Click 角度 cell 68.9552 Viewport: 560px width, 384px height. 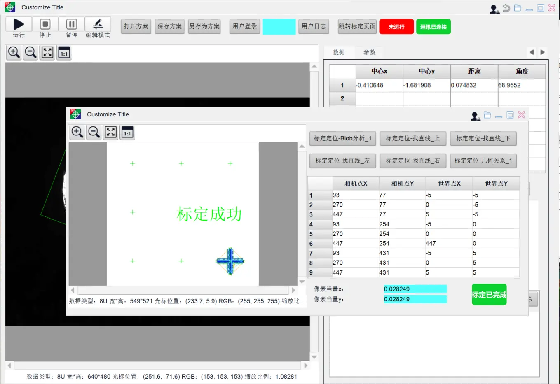point(522,85)
